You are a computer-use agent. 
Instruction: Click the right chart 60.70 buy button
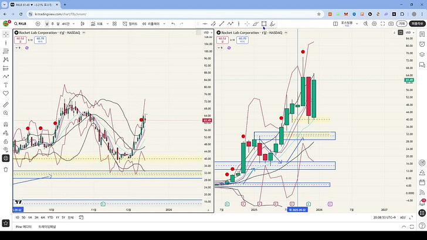pyautogui.click(x=242, y=40)
